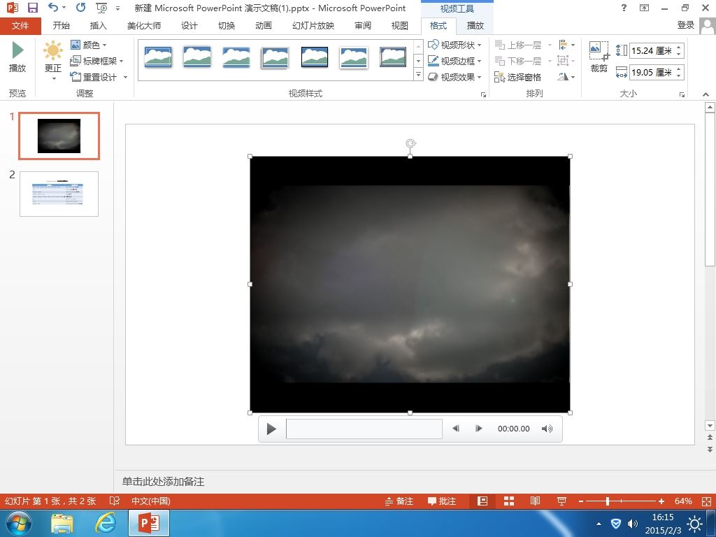
Task: Click the Redo icon in quick access toolbar
Action: [81, 8]
